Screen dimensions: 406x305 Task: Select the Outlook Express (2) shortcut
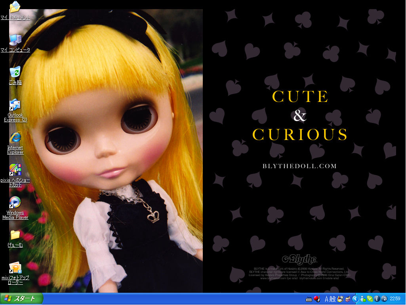tap(15, 111)
